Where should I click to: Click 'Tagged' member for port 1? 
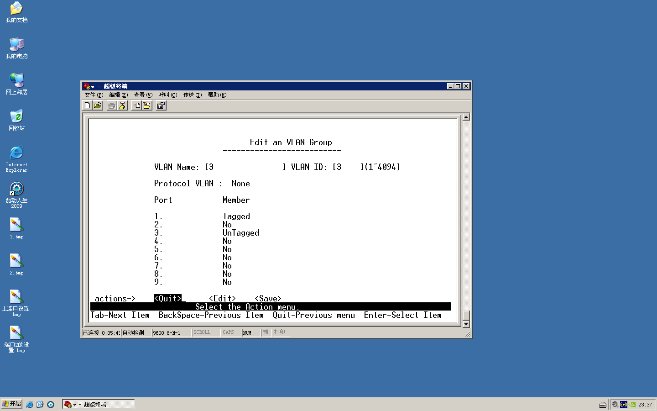[236, 216]
